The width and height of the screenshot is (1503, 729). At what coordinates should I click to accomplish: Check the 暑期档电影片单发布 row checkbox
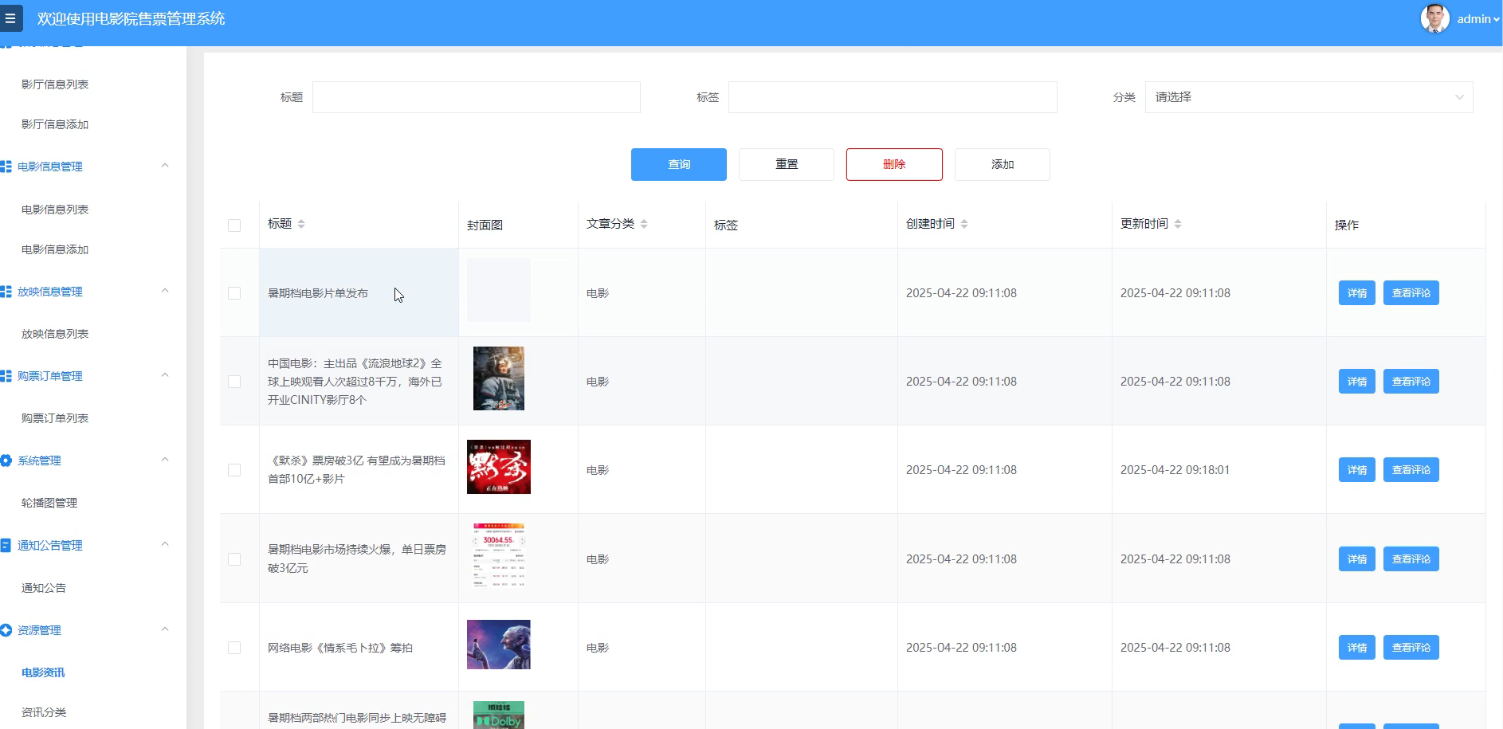(x=234, y=293)
